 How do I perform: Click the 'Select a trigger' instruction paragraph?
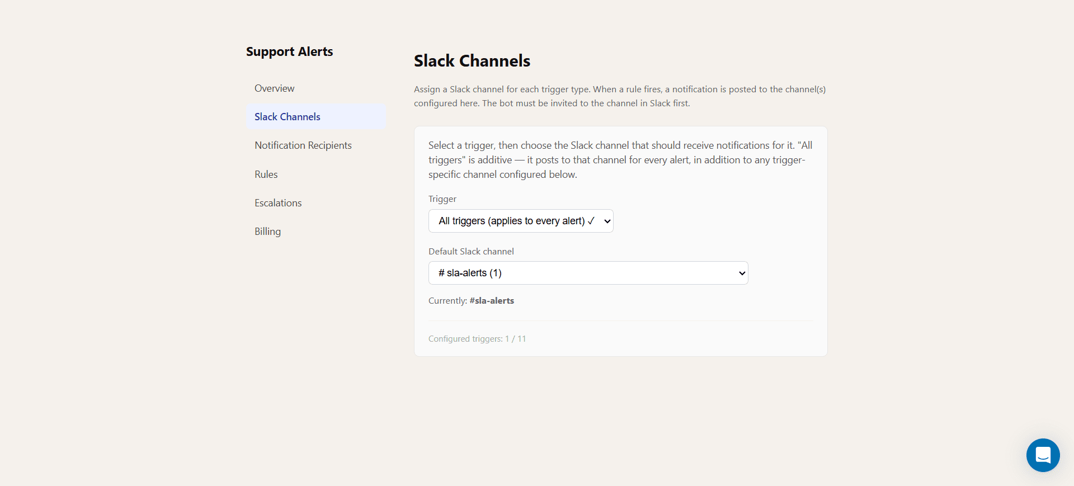620,160
